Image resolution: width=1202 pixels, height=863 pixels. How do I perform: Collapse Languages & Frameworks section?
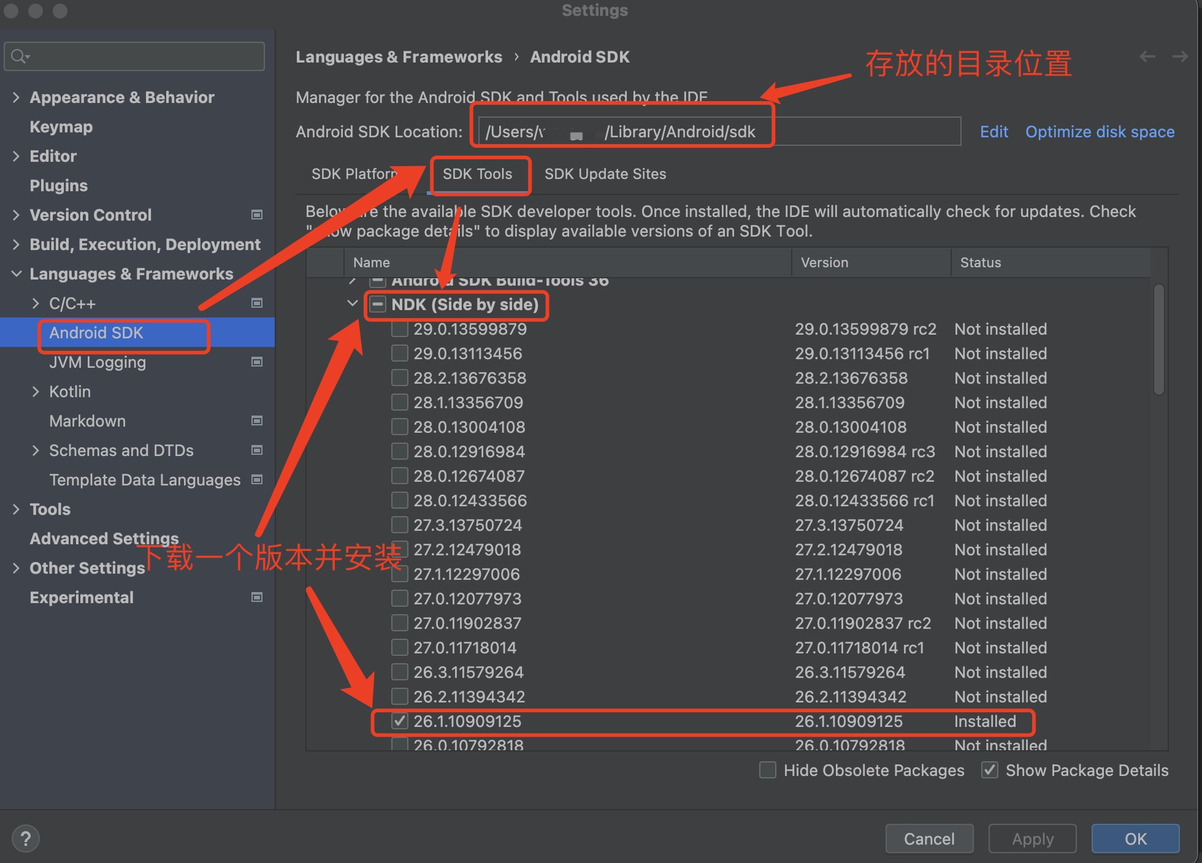(17, 273)
